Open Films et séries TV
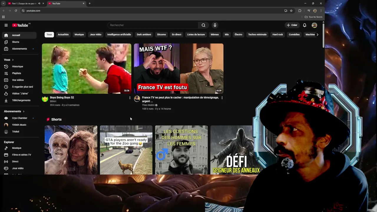The height and width of the screenshot is (212, 377). click(x=19, y=155)
